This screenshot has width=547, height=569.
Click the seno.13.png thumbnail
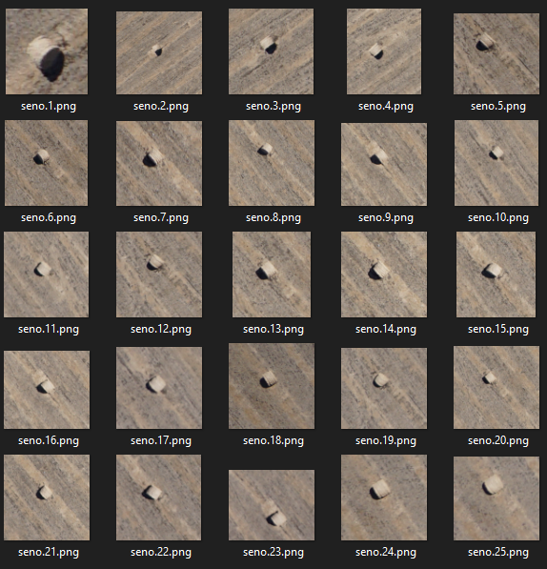[x=272, y=274]
